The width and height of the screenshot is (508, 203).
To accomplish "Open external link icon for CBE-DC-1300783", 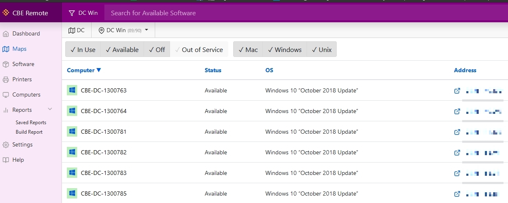I will [457, 173].
